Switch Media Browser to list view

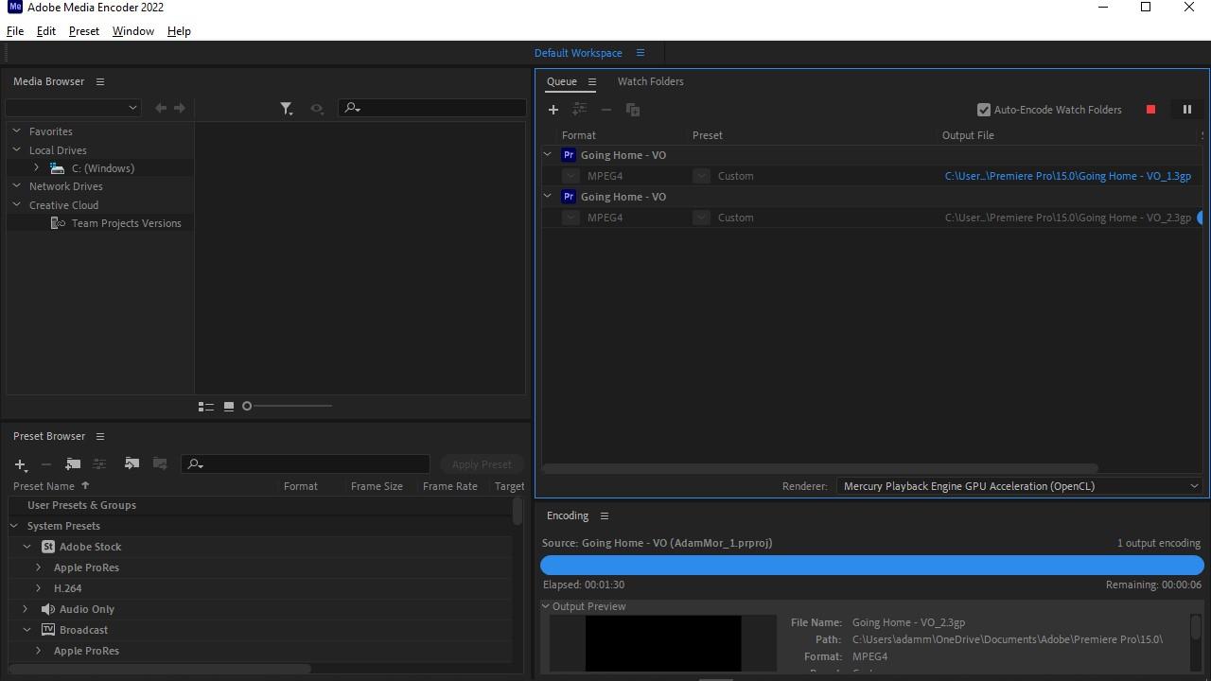pos(206,407)
